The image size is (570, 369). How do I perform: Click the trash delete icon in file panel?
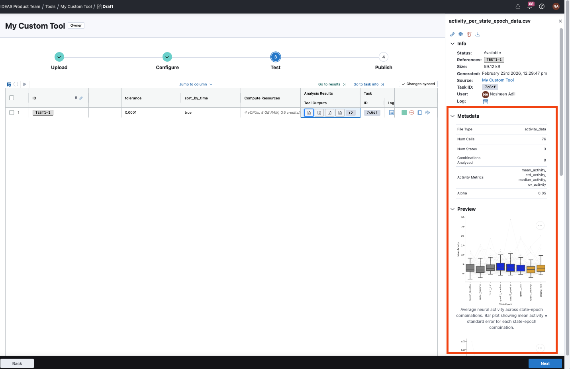(469, 34)
